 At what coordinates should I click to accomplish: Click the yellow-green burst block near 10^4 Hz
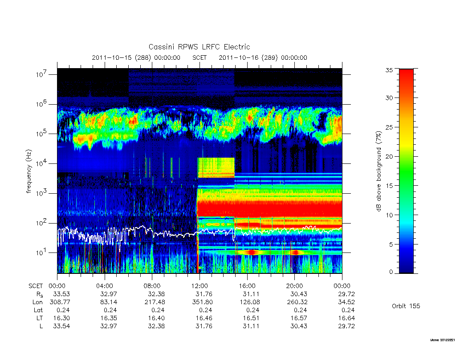tap(216, 168)
